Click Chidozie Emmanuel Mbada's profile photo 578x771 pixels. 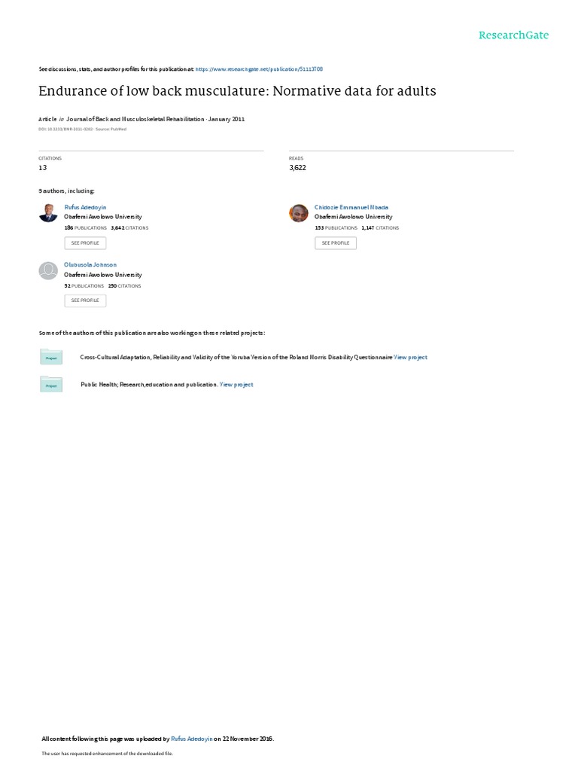(x=298, y=213)
